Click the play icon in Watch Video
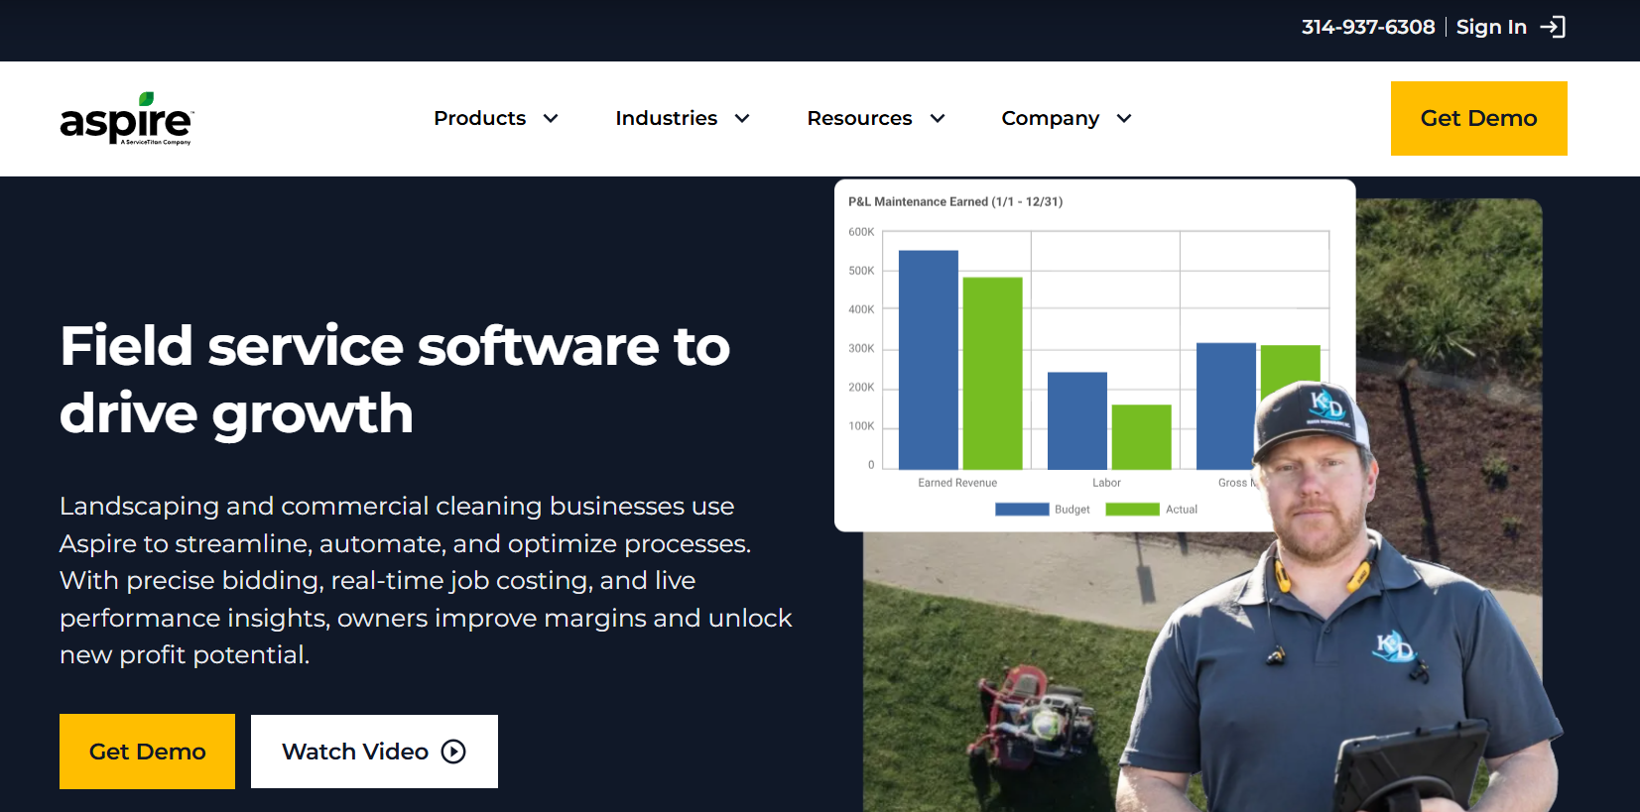Viewport: 1640px width, 812px height. click(x=453, y=752)
